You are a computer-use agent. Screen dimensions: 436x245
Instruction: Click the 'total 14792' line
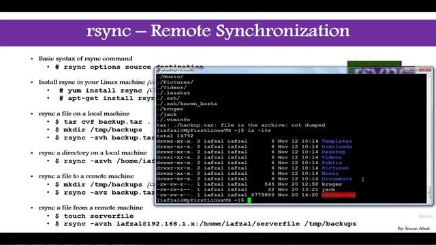click(175, 136)
